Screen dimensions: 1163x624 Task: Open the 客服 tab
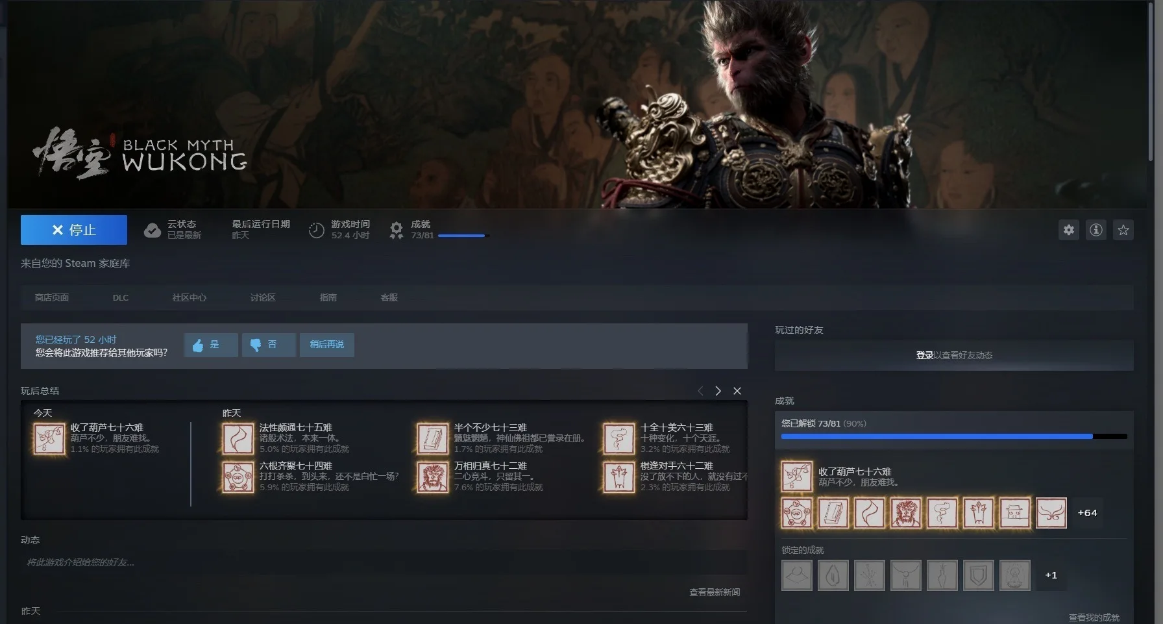point(389,297)
